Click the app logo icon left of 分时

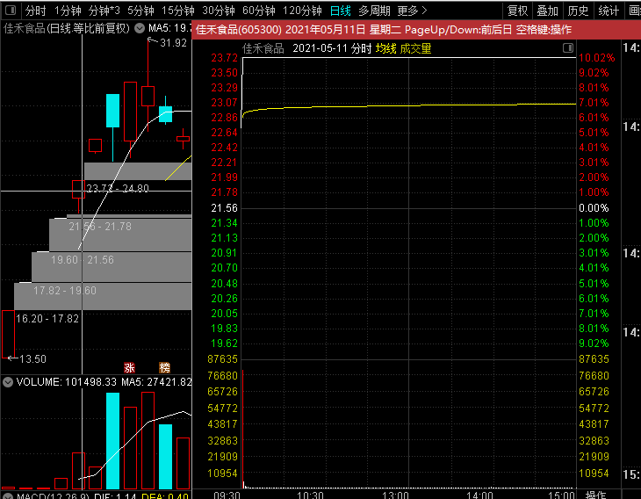[x=9, y=11]
